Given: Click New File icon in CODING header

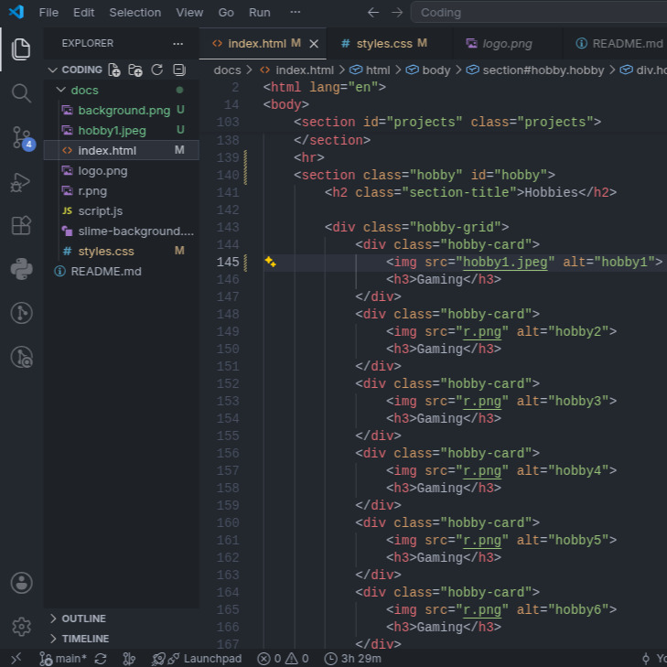Looking at the screenshot, I should [114, 70].
